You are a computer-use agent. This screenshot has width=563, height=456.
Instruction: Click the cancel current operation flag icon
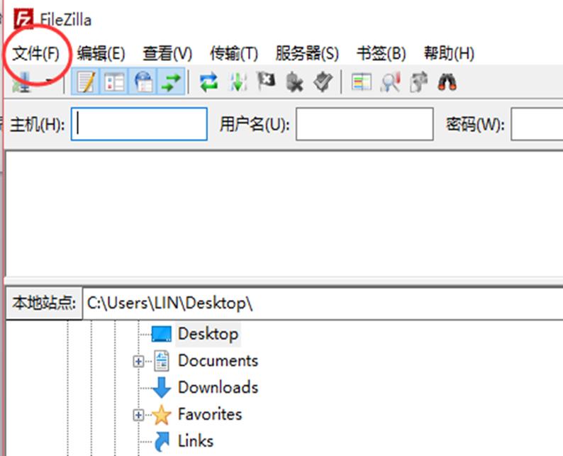(x=266, y=81)
